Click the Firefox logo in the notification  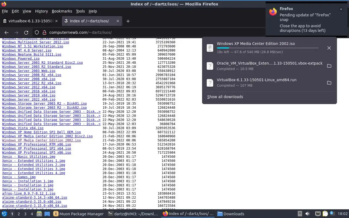273,12
